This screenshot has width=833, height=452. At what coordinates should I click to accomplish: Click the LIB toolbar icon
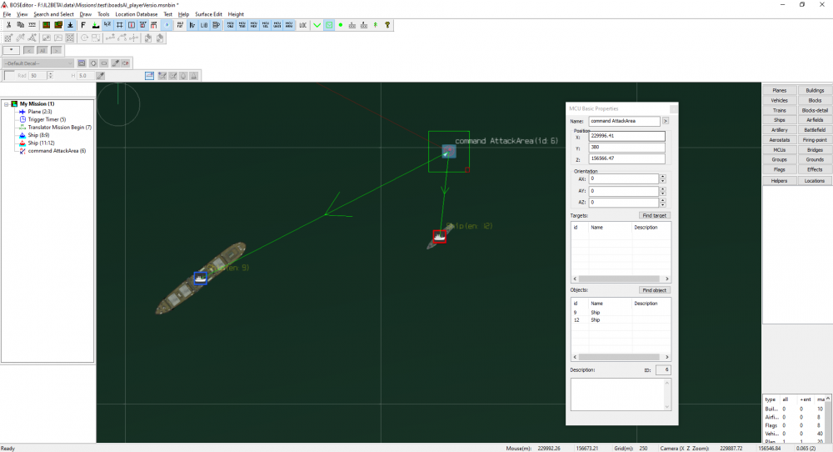(x=204, y=25)
